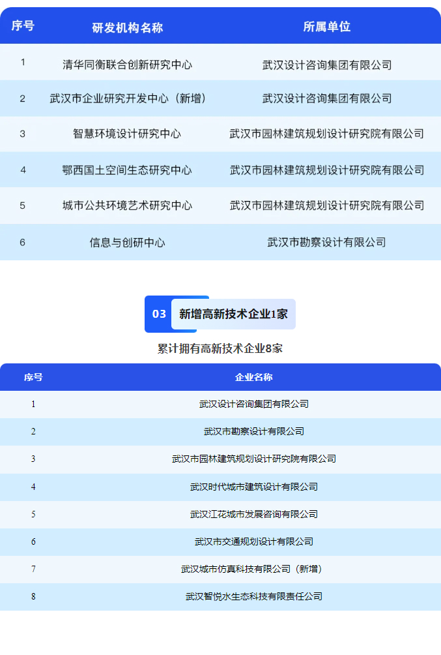
Task: Click the 企业名称 column header
Action: click(253, 377)
